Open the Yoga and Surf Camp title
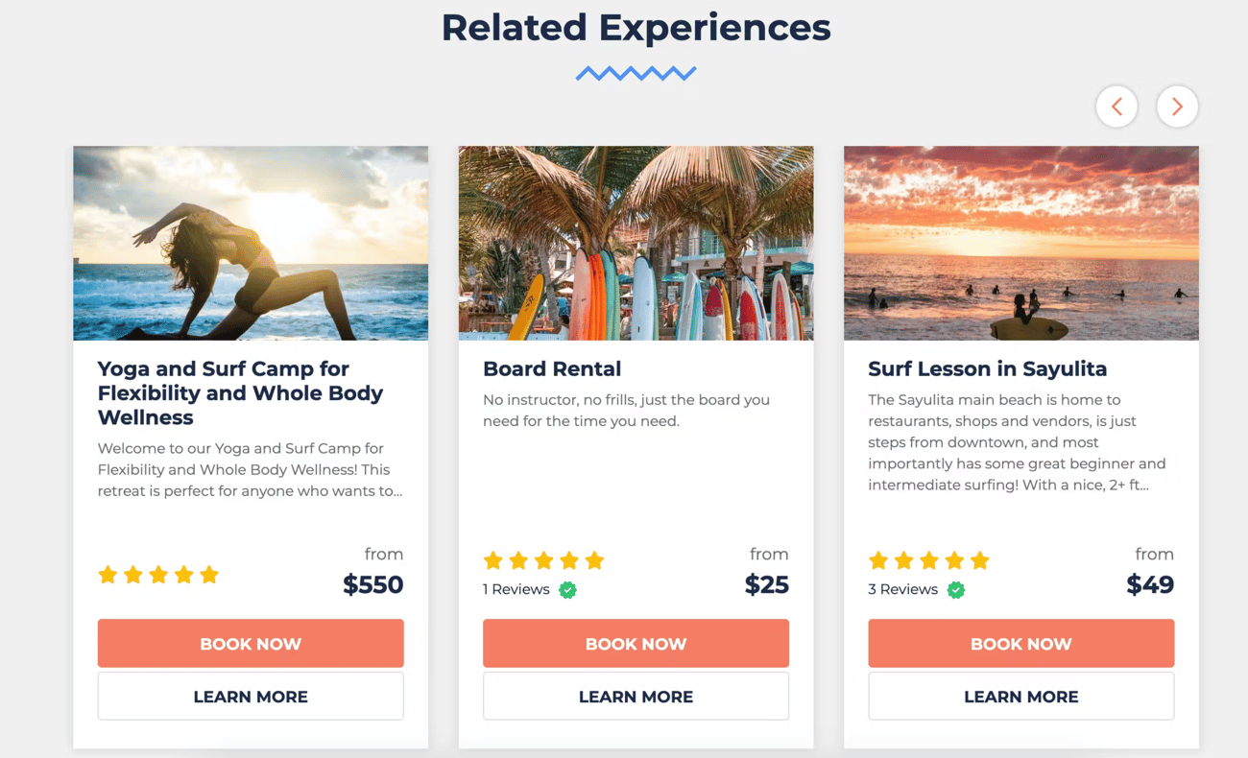 click(240, 392)
